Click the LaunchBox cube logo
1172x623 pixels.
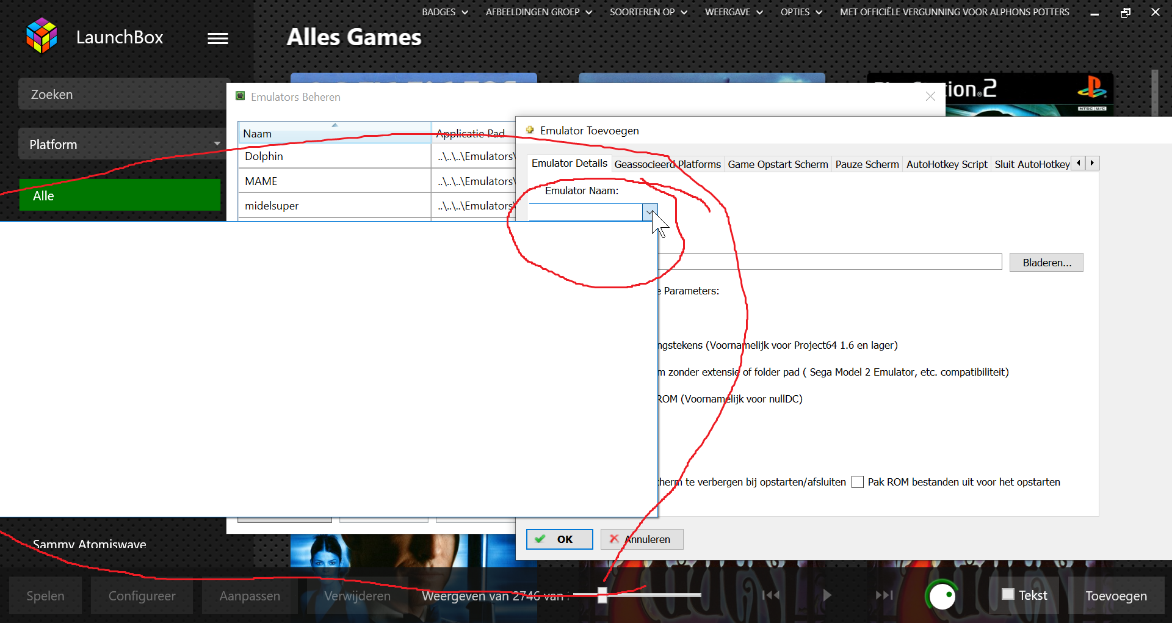coord(42,36)
